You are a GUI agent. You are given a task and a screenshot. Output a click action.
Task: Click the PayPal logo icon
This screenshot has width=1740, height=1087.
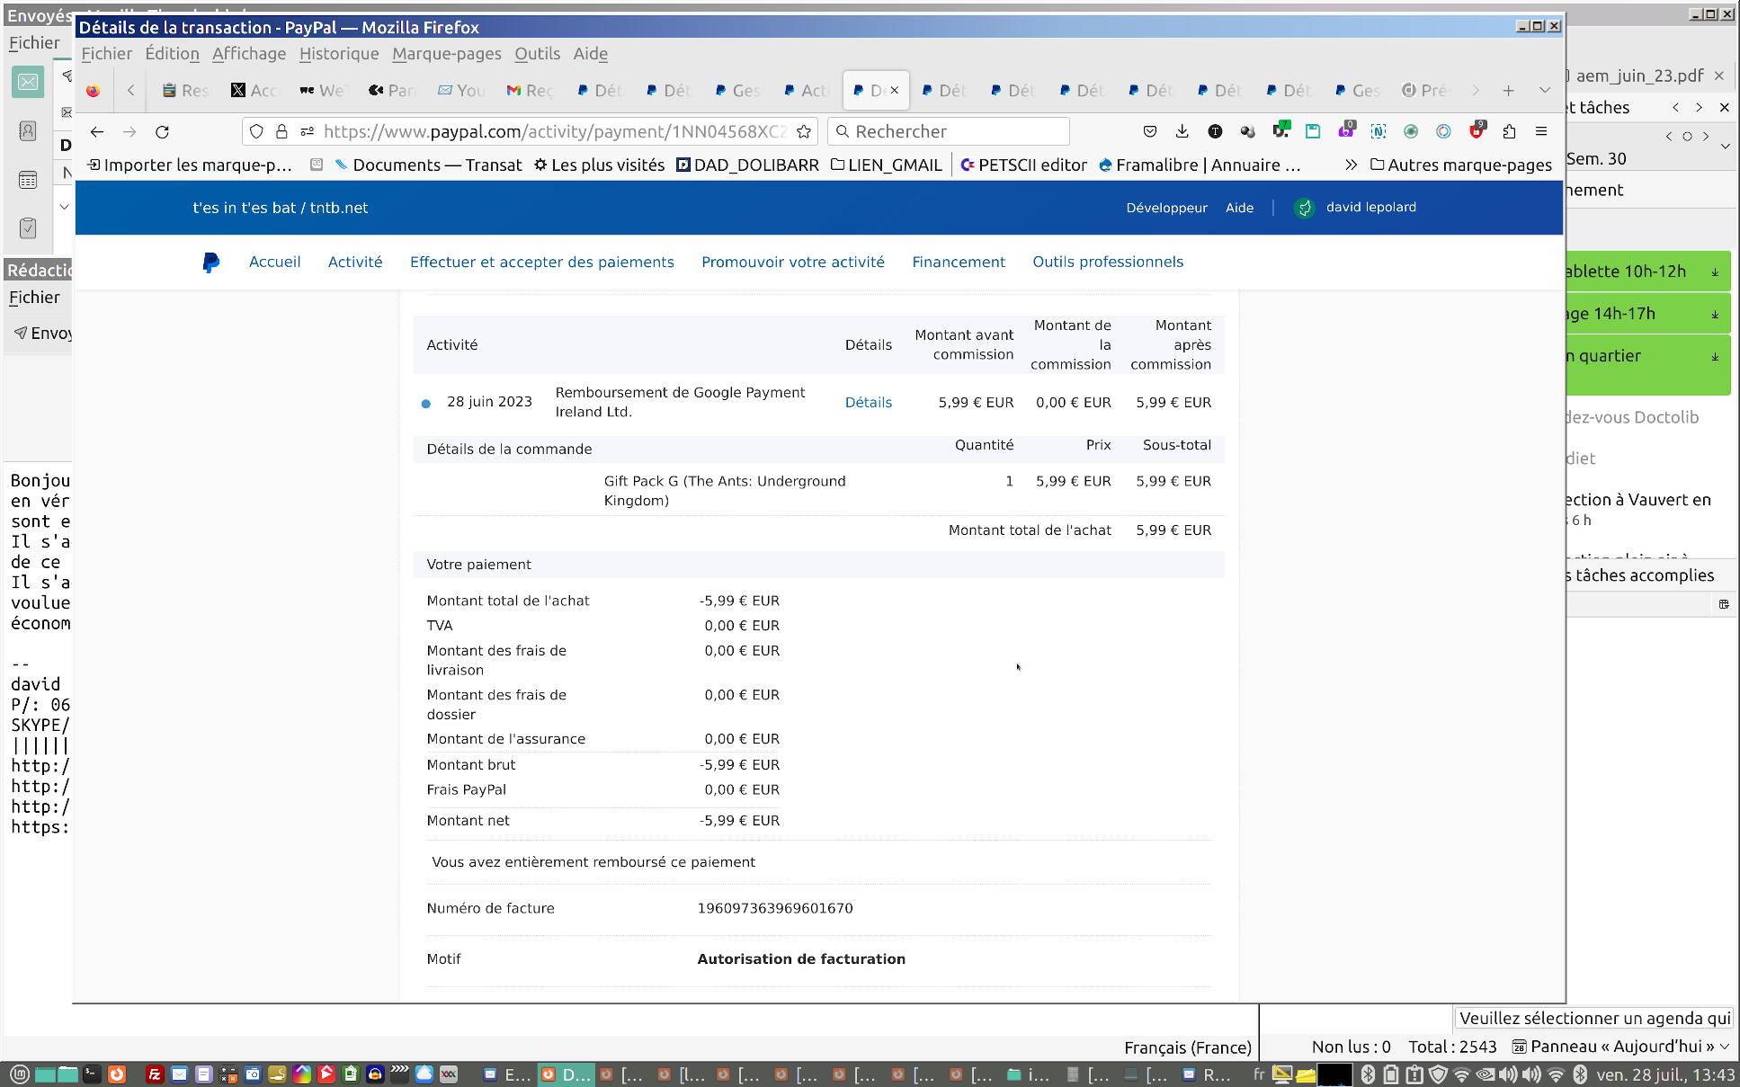coord(210,263)
